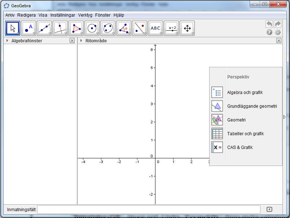Screen dimensions: 290x218
Task: Click the Algebrafönster panel title
Action: click(x=27, y=41)
